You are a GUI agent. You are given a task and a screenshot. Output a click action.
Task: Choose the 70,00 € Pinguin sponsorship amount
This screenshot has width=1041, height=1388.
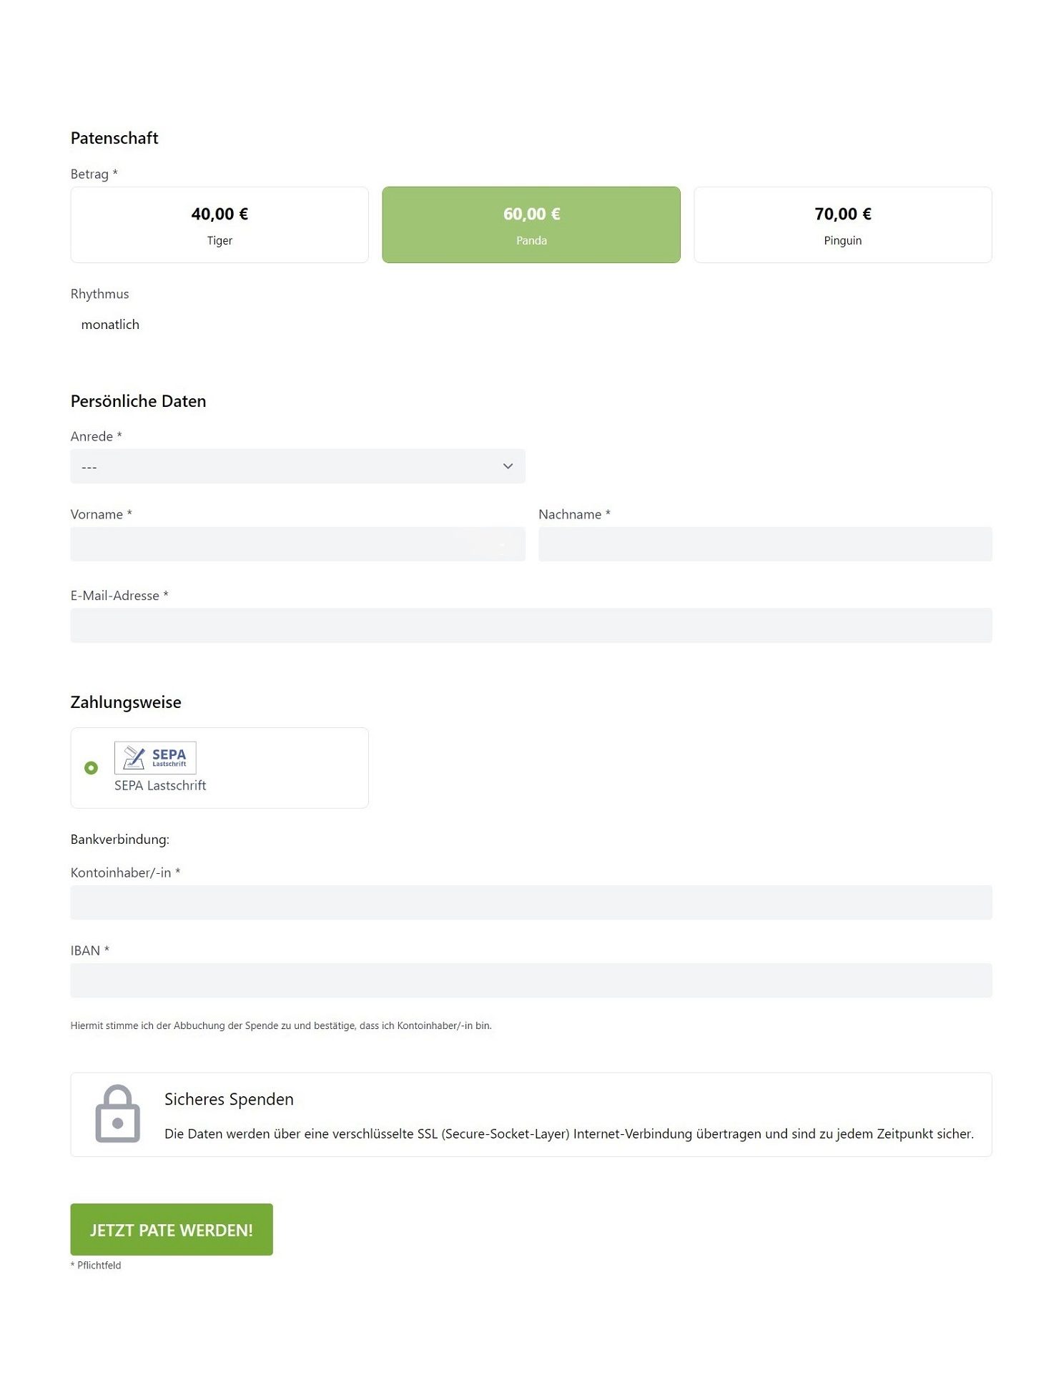coord(843,225)
